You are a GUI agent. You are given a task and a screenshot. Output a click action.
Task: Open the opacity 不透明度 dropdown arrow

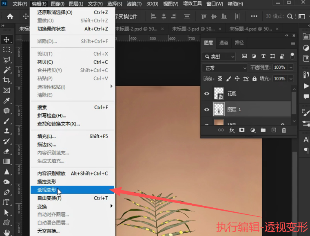291,67
